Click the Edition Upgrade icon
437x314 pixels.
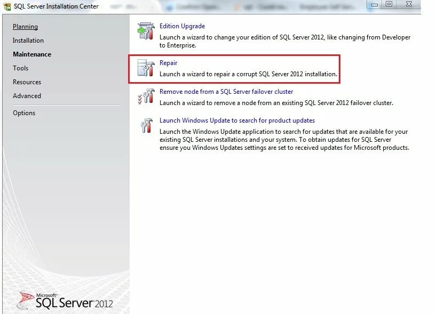point(146,31)
